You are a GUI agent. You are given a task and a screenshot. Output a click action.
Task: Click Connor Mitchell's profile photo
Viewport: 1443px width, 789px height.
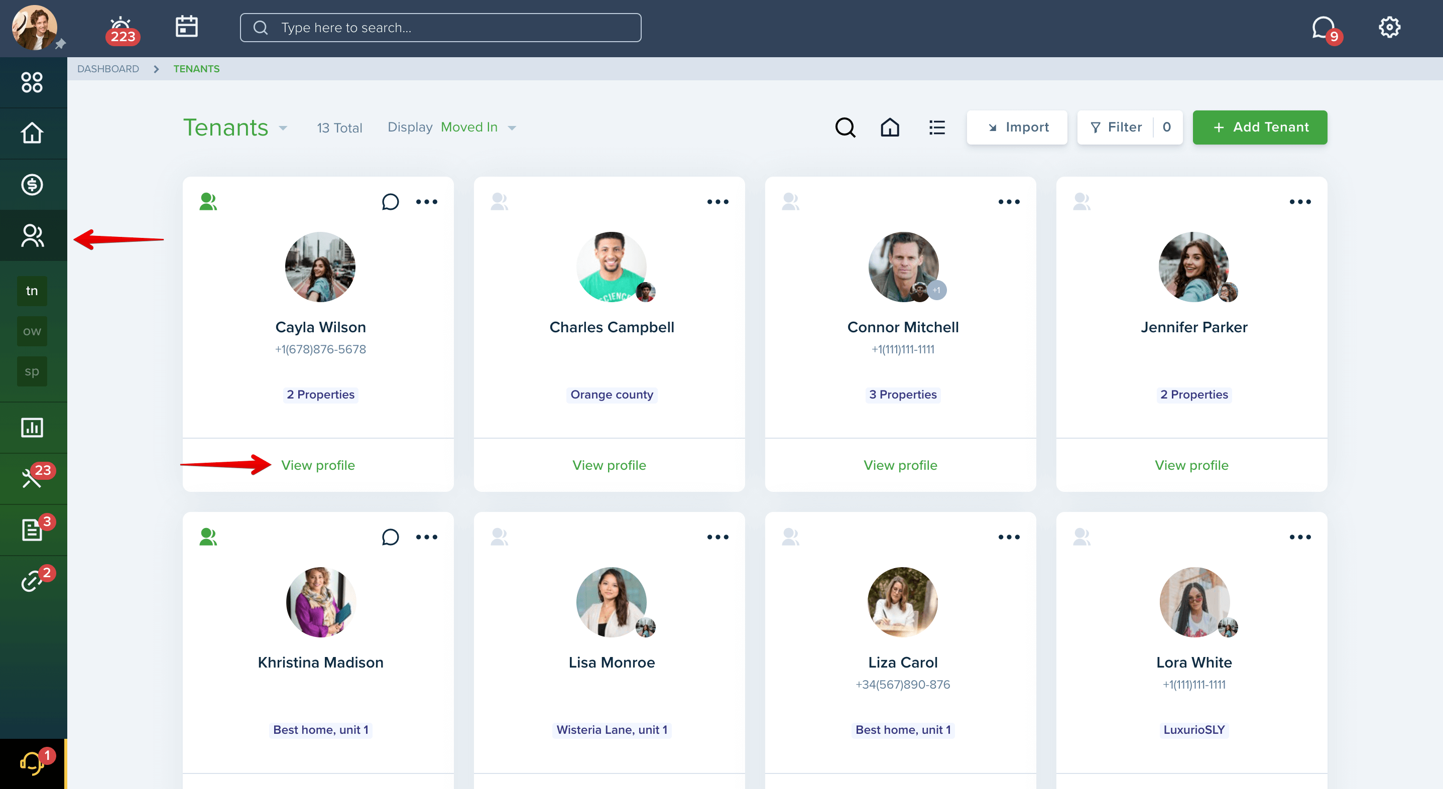click(x=903, y=267)
